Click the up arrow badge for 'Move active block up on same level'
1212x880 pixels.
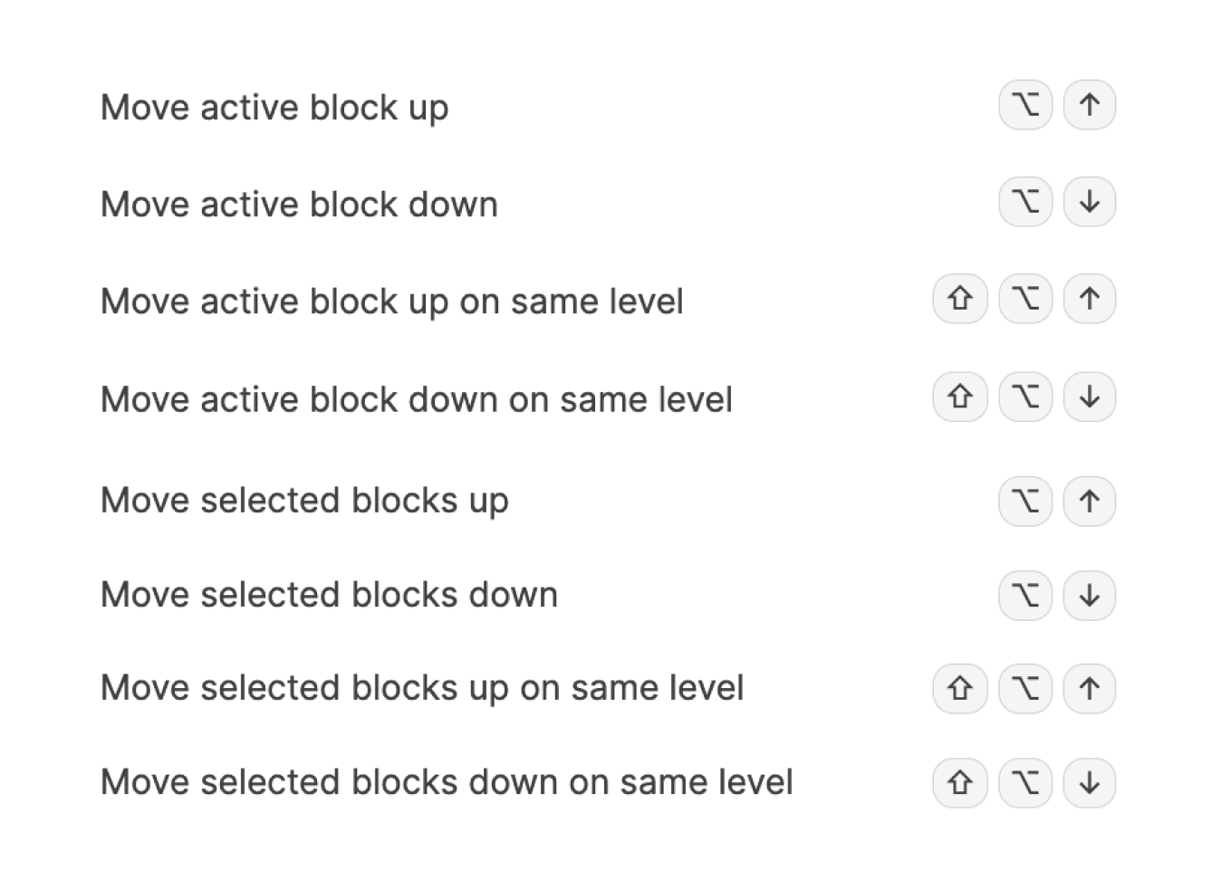pyautogui.click(x=1089, y=299)
